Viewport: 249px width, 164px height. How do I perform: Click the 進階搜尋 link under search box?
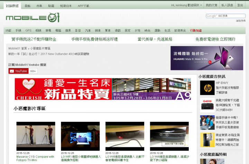point(241,21)
